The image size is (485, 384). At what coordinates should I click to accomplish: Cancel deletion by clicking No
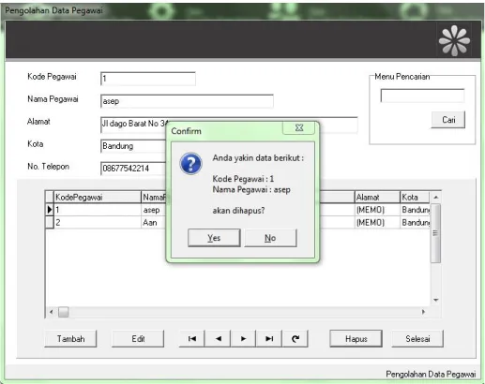coord(270,238)
